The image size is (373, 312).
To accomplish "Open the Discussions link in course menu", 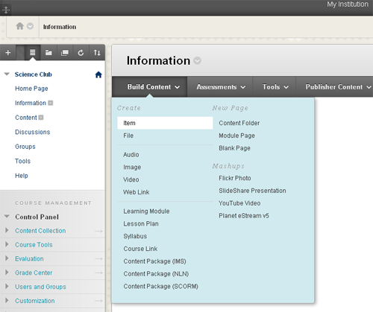I will 33,132.
